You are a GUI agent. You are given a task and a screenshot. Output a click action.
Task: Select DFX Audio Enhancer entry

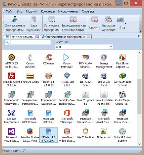coord(85,61)
